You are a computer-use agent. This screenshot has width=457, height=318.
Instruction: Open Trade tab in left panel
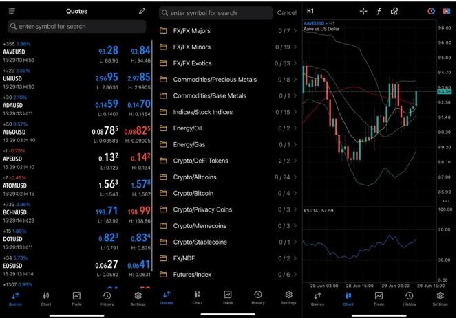tap(76, 299)
